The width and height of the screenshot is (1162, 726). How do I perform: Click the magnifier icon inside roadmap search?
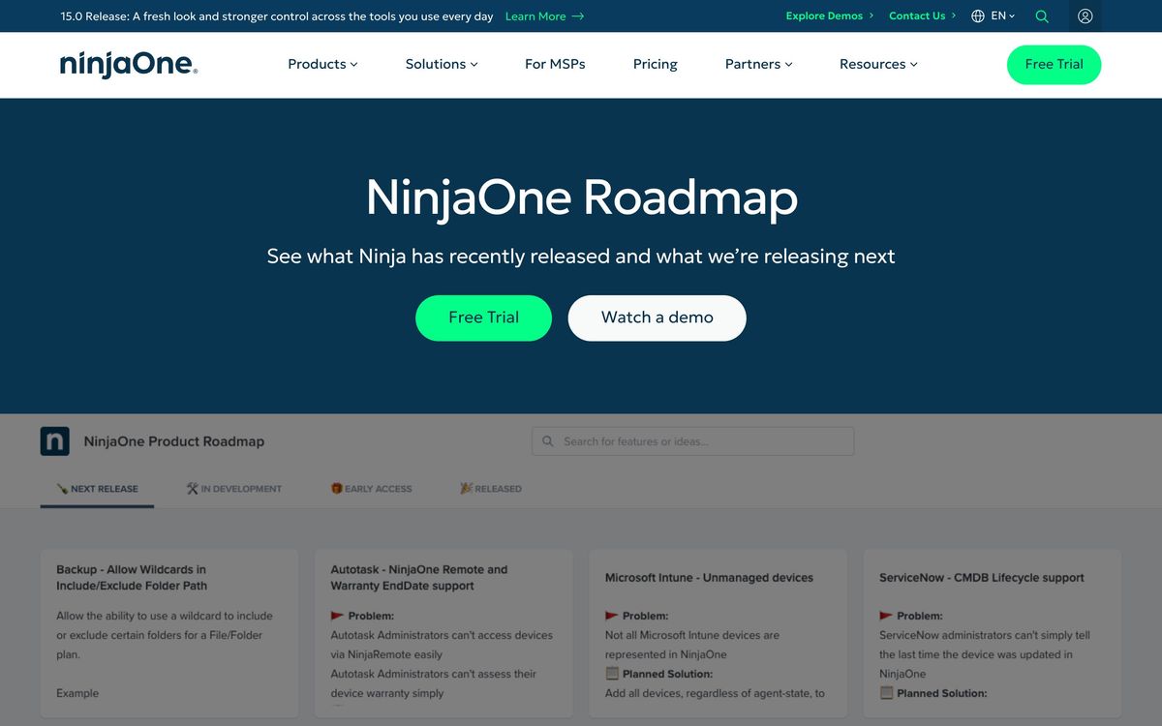click(x=548, y=441)
